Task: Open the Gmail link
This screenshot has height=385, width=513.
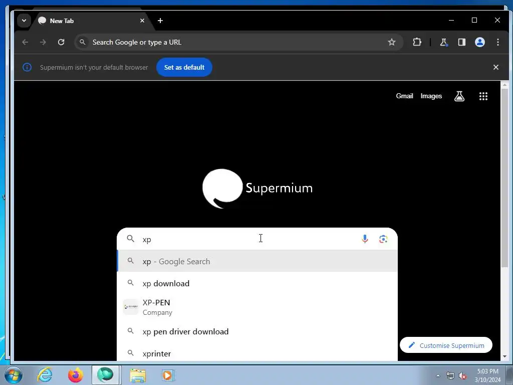Action: [x=404, y=96]
